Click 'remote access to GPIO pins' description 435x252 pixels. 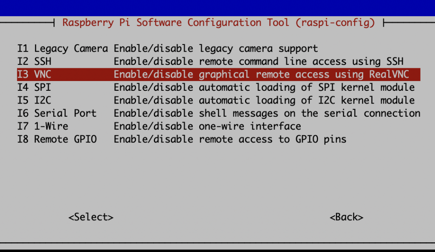[x=273, y=139]
